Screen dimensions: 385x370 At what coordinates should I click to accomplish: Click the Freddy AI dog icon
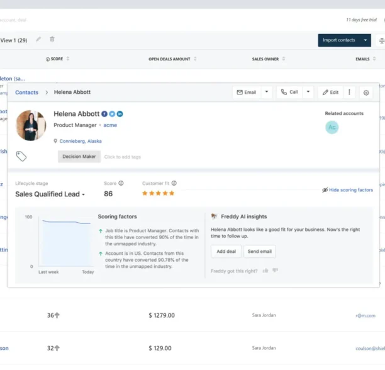(x=214, y=216)
